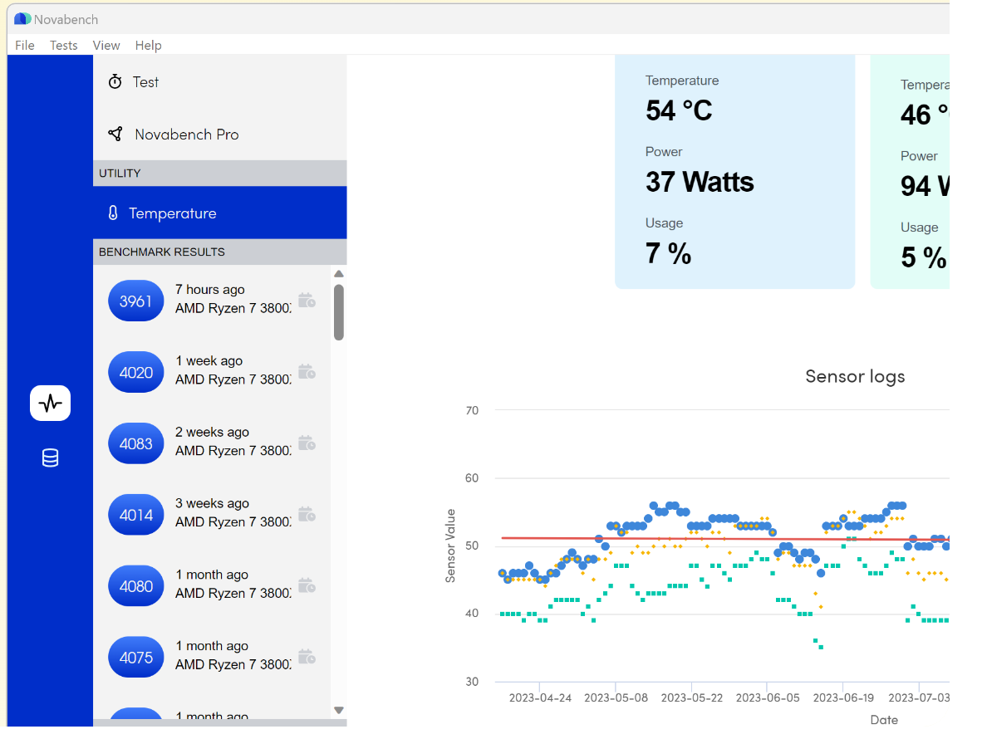This screenshot has height=739, width=982.
Task: Click the stopwatch icon beside Test
Action: coord(115,81)
